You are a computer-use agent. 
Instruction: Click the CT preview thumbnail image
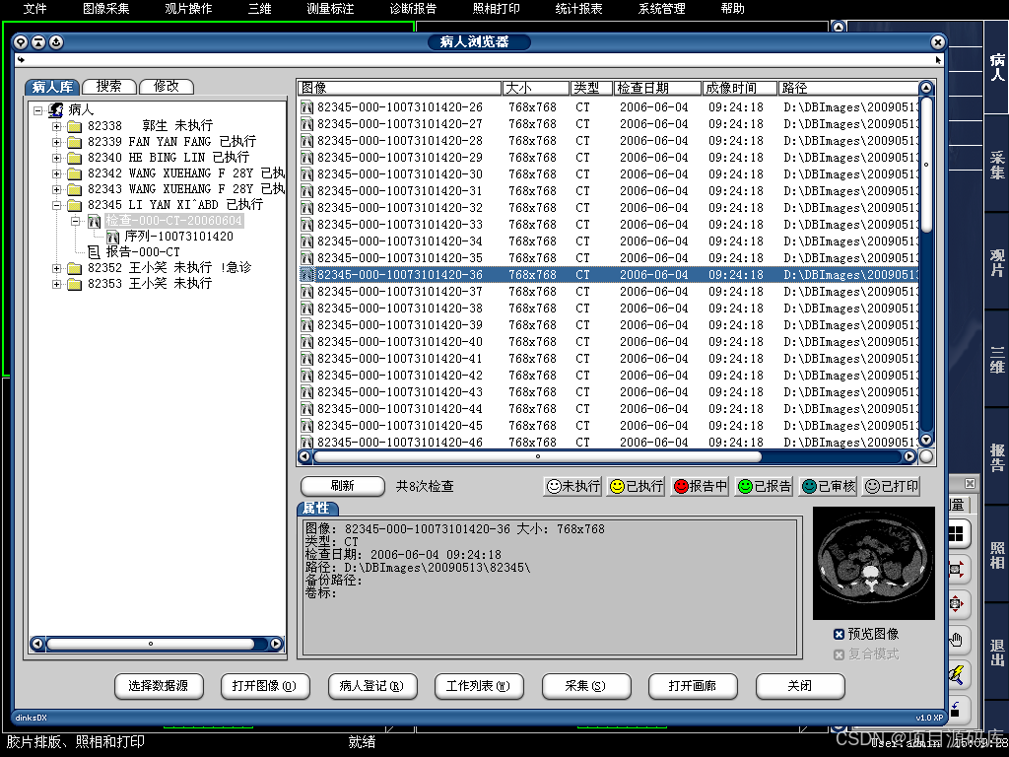873,563
